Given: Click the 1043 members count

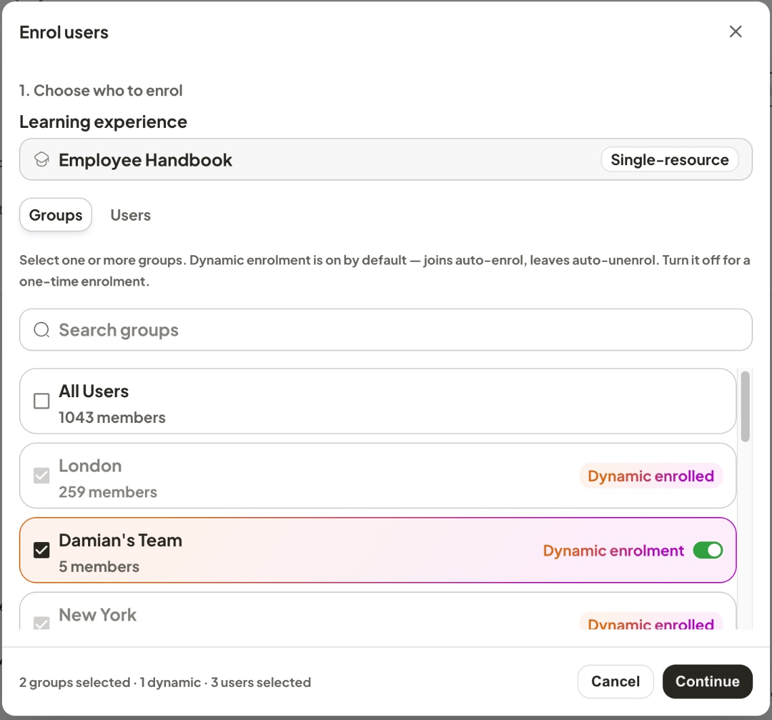Looking at the screenshot, I should click(x=112, y=418).
